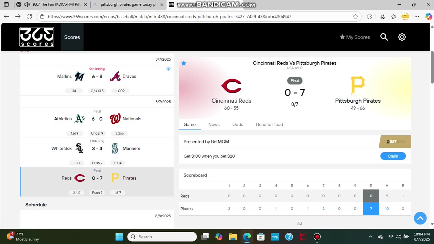Select the 2.417 Reds odds chip
This screenshot has width=434, height=244.
[x=77, y=192]
